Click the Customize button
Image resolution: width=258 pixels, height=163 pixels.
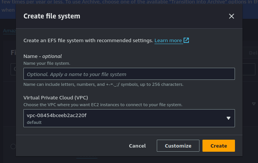point(178,146)
